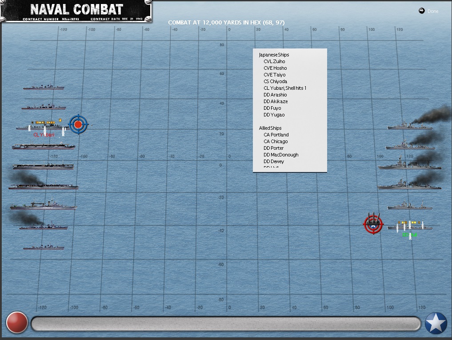Select 'CVL Zuiho' in the ship list
Viewport: 452px width, 340px height.
[274, 61]
